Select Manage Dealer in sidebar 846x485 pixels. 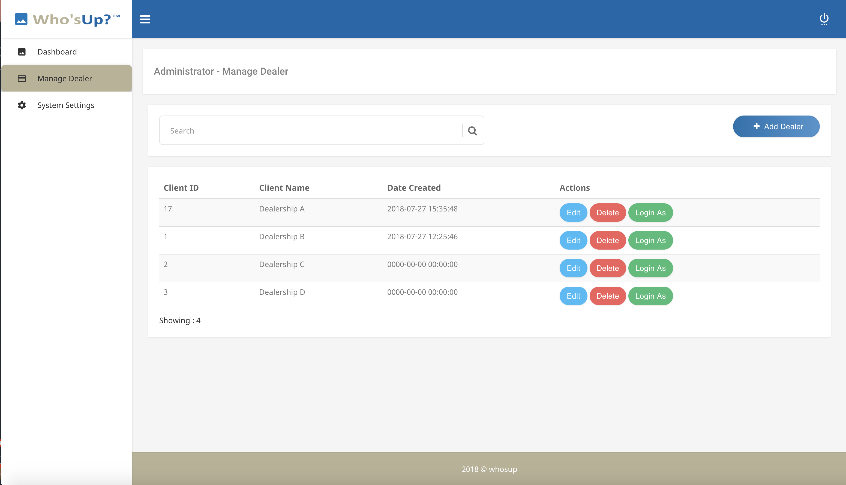(65, 78)
